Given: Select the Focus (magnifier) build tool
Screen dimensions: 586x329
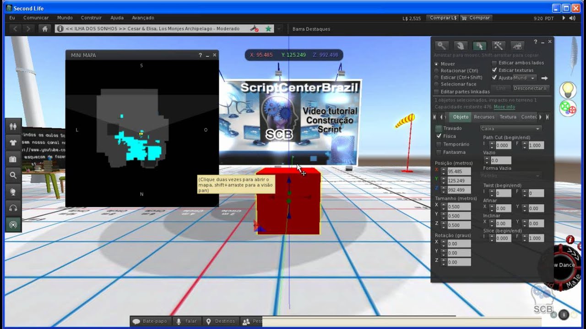Looking at the screenshot, I should click(x=442, y=46).
